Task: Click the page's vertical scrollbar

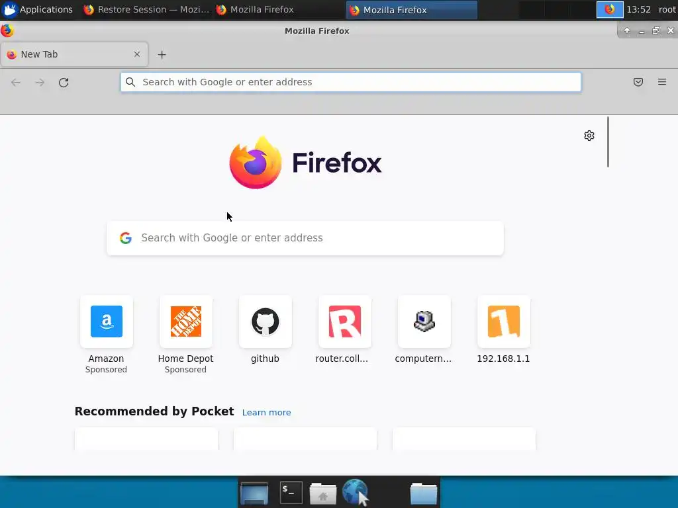Action: pyautogui.click(x=608, y=142)
